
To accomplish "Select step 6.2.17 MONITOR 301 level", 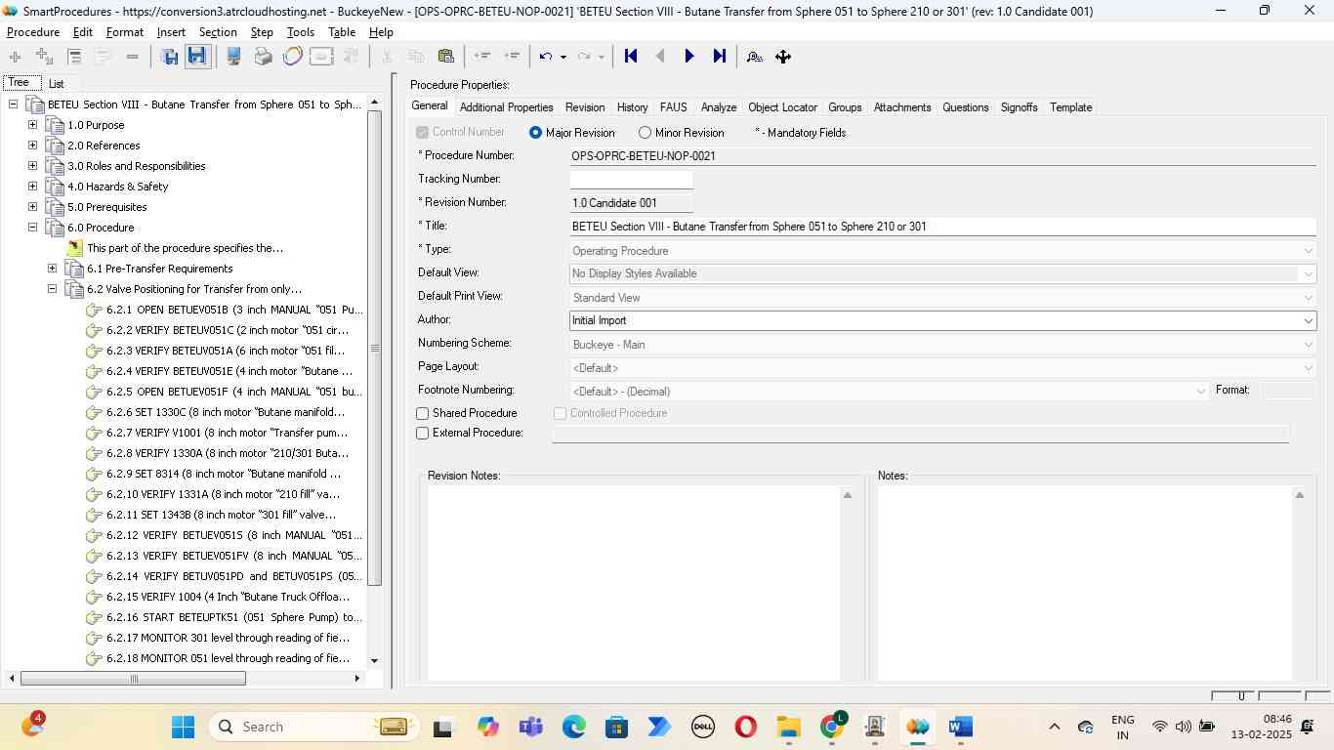I will 228,638.
